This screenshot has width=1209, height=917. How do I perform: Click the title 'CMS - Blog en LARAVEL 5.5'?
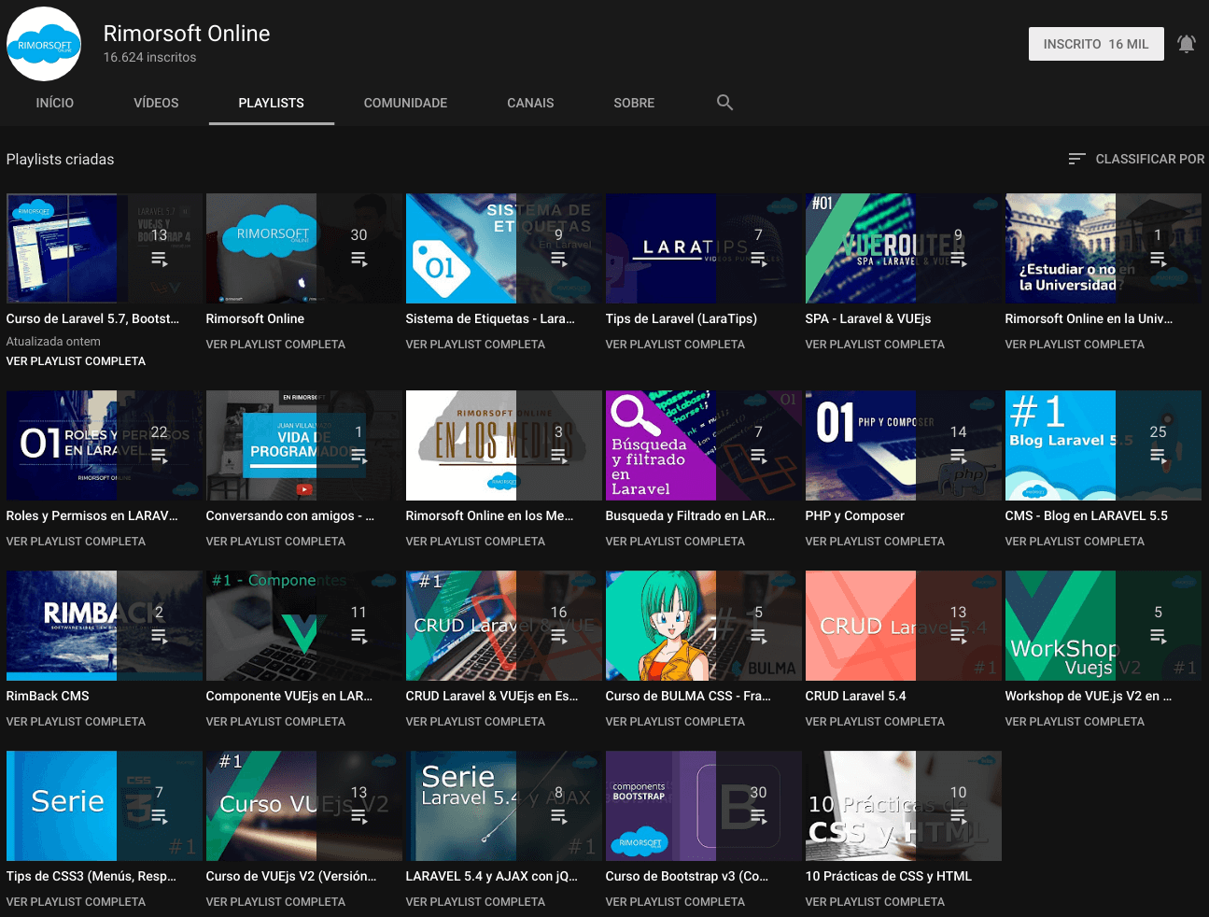point(1086,515)
